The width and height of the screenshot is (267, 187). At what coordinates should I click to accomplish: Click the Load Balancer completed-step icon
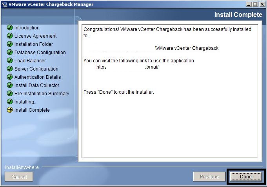10,61
